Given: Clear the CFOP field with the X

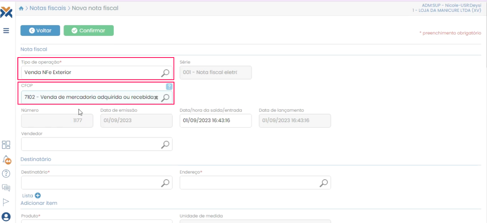Looking at the screenshot, I should 156,97.
